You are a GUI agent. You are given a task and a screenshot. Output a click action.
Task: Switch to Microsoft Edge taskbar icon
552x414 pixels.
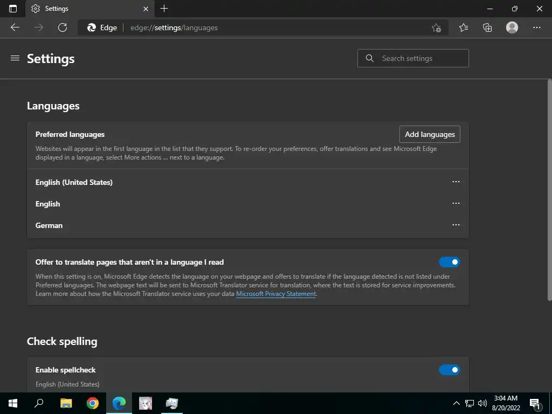coord(119,403)
